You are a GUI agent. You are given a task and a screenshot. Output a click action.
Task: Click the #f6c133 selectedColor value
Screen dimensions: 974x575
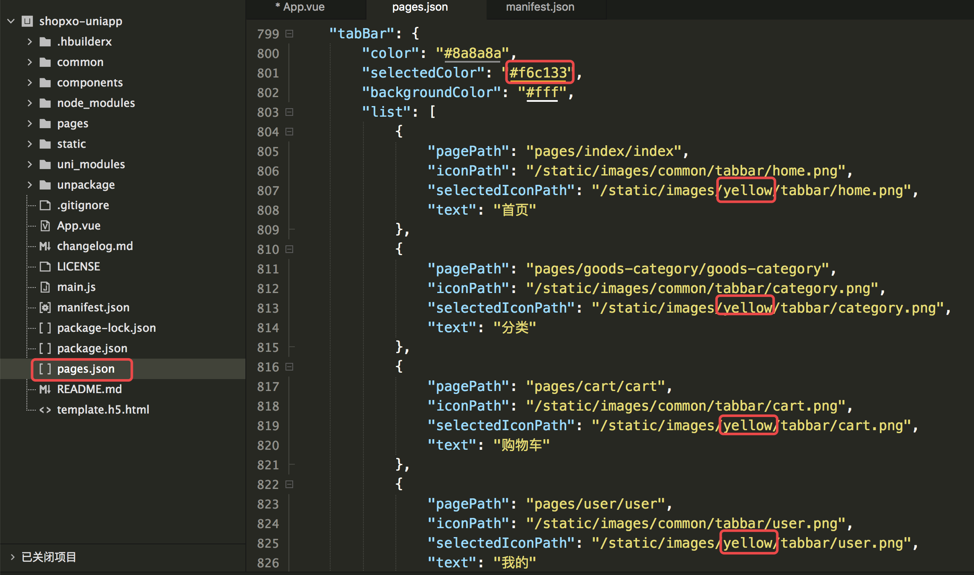click(539, 73)
